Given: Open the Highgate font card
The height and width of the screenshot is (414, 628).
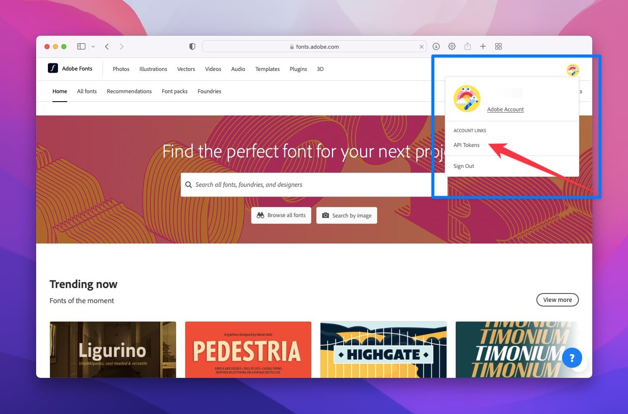Looking at the screenshot, I should [x=384, y=349].
